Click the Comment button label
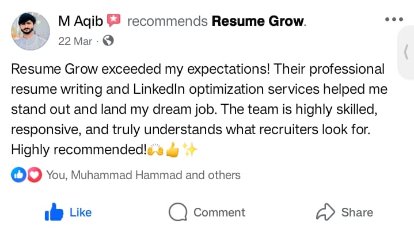 [x=219, y=212]
